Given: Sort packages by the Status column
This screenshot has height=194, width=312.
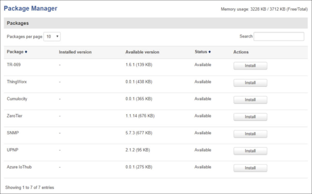Looking at the screenshot, I should [x=202, y=52].
